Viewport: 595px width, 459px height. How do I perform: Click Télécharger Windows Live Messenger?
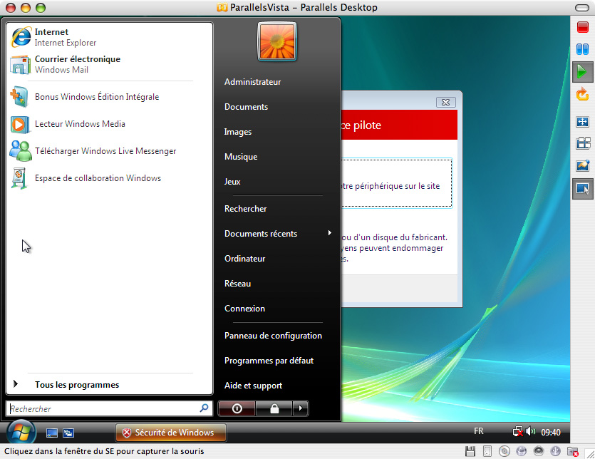point(109,150)
